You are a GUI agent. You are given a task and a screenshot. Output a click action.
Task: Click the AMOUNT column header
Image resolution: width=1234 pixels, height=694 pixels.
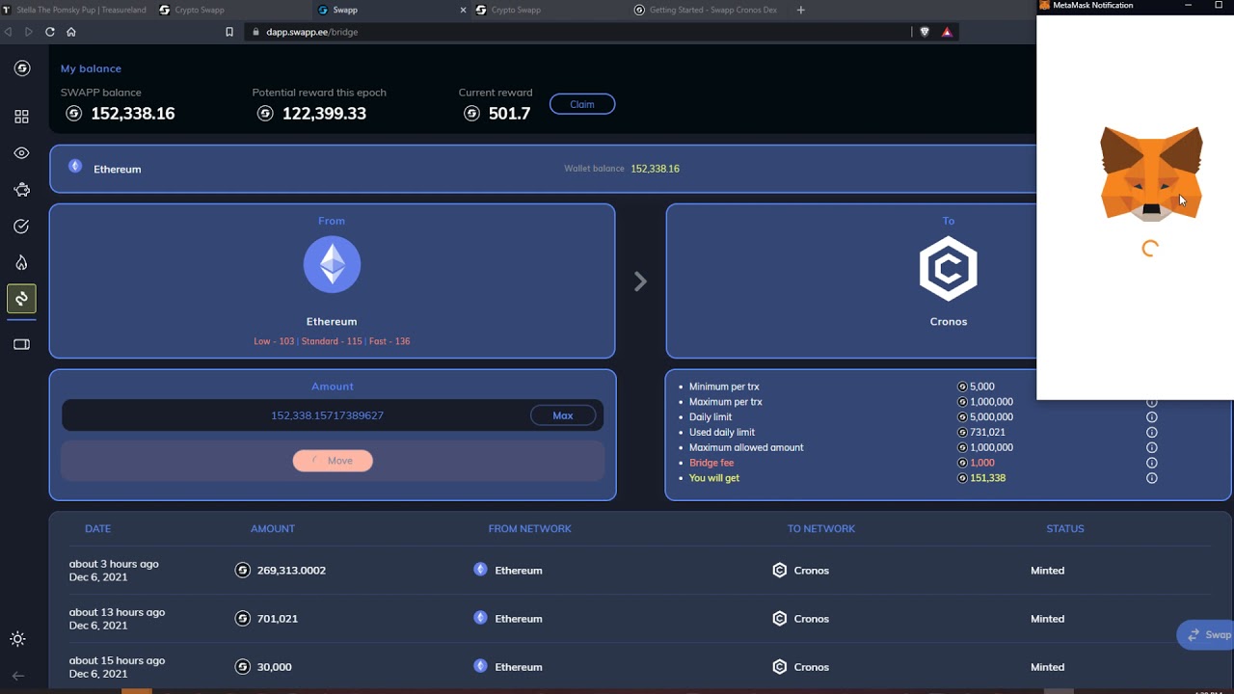pyautogui.click(x=273, y=528)
